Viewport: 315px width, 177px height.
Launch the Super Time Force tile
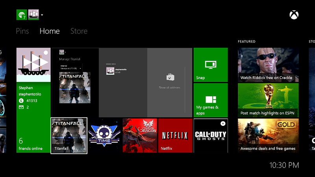click(x=104, y=136)
